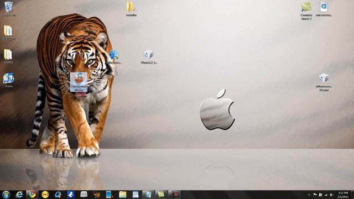
Task: Launch Internet Explorer from the taskbar
Action: click(19, 195)
